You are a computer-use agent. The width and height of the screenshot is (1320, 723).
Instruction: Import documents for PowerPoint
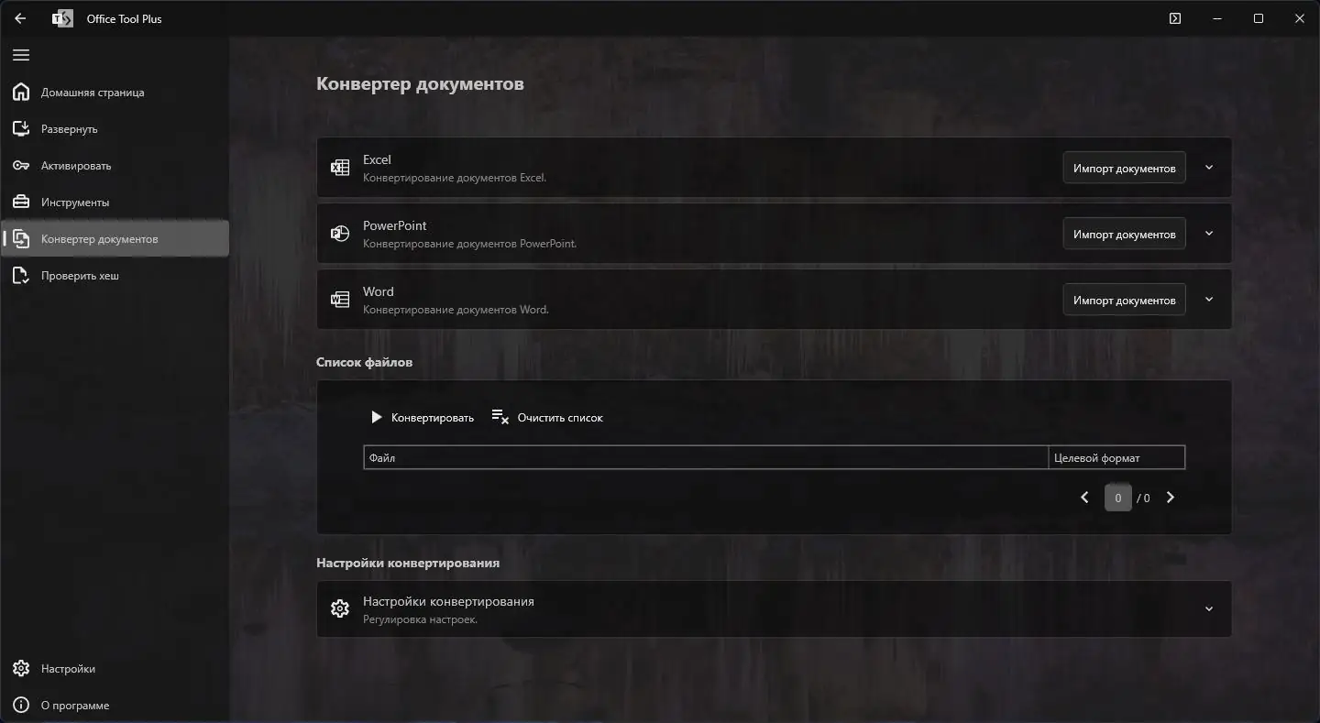(x=1124, y=234)
